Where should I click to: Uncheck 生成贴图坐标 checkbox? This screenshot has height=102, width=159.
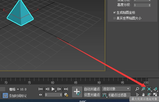(115, 12)
